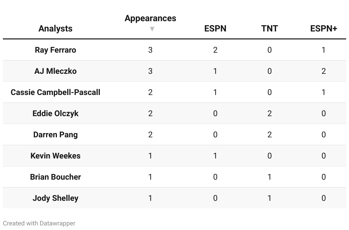Click Eddie Olczyk's TNT value cell
Screen dimensions: 349x230
[269, 114]
